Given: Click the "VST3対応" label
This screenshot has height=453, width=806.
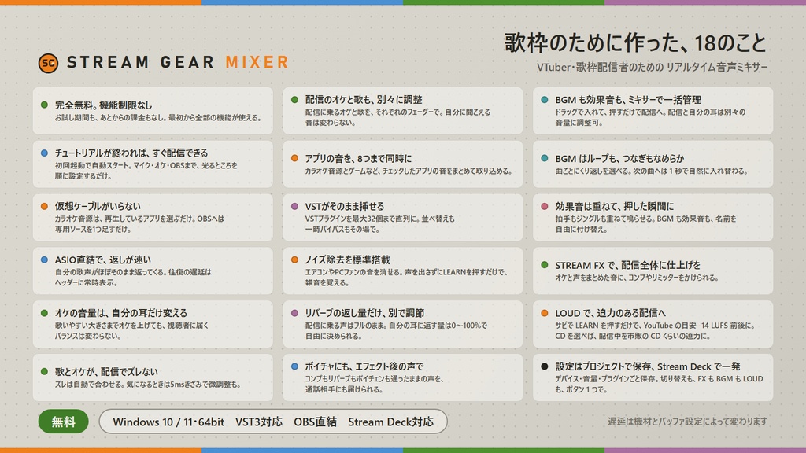Looking at the screenshot, I should (258, 422).
